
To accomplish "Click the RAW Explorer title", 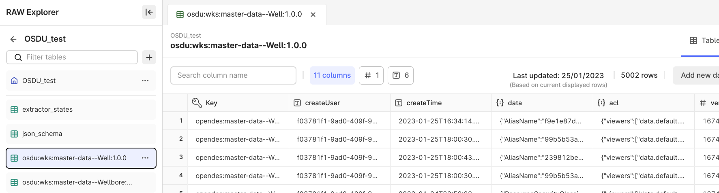I will pos(32,12).
